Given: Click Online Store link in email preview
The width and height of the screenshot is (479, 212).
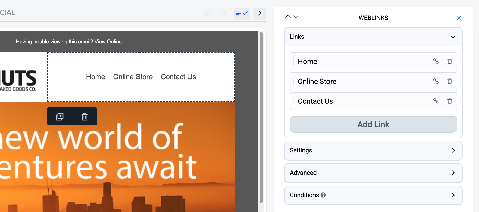Looking at the screenshot, I should click(x=133, y=77).
